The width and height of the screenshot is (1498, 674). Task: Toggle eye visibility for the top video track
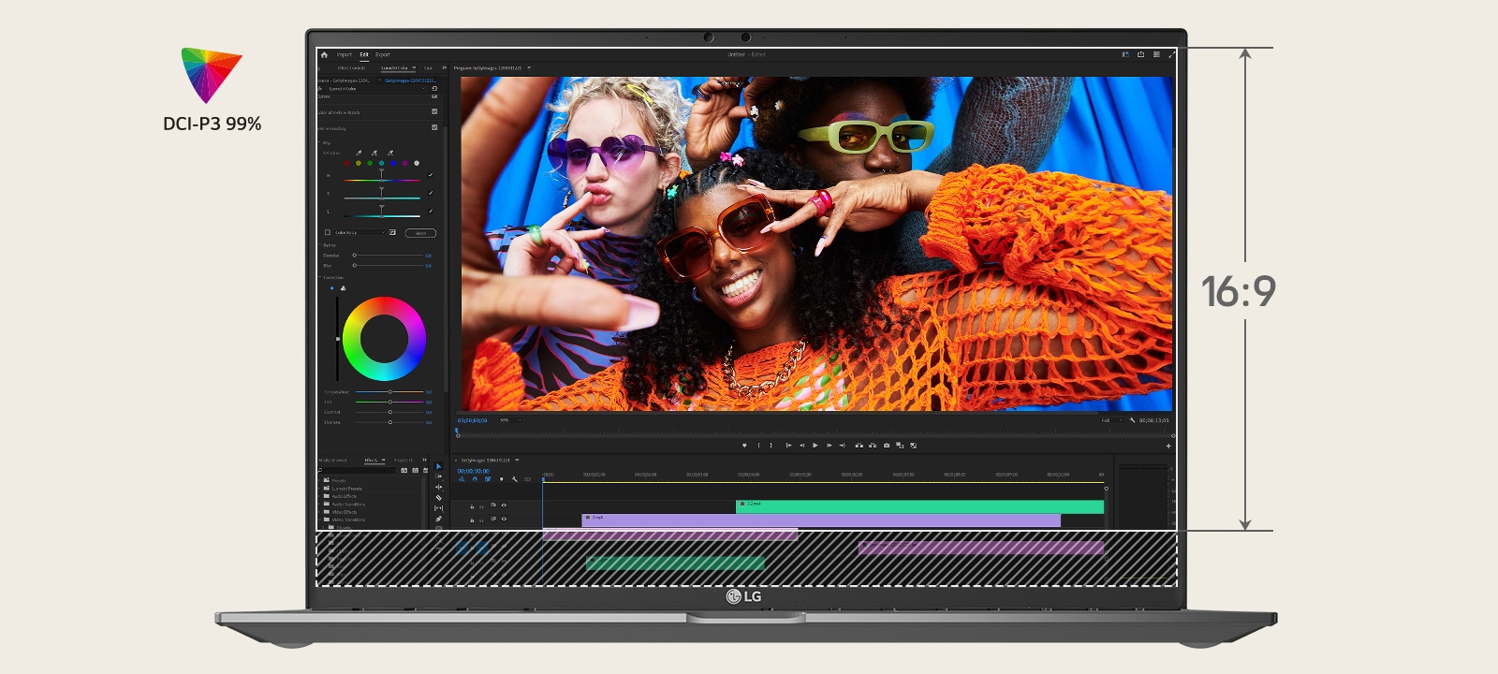504,506
